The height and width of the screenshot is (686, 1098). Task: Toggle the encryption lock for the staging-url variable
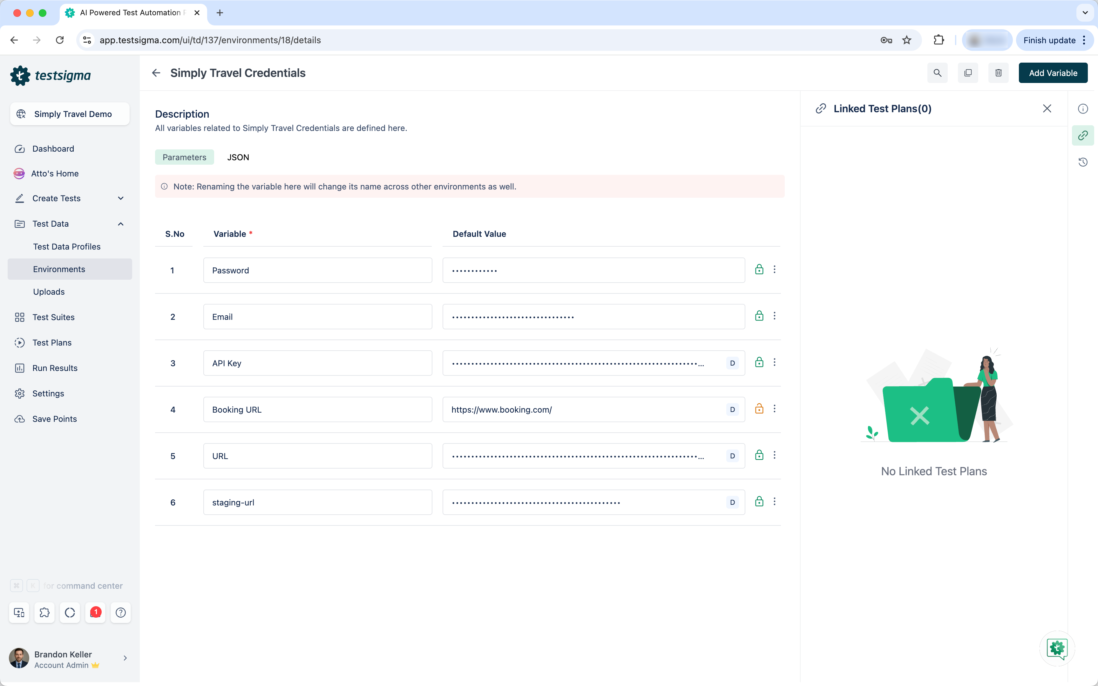click(x=759, y=502)
